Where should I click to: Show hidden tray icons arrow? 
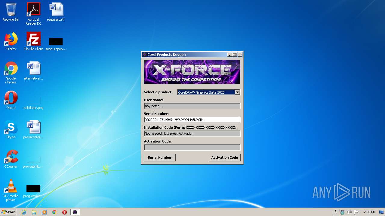coord(335,212)
